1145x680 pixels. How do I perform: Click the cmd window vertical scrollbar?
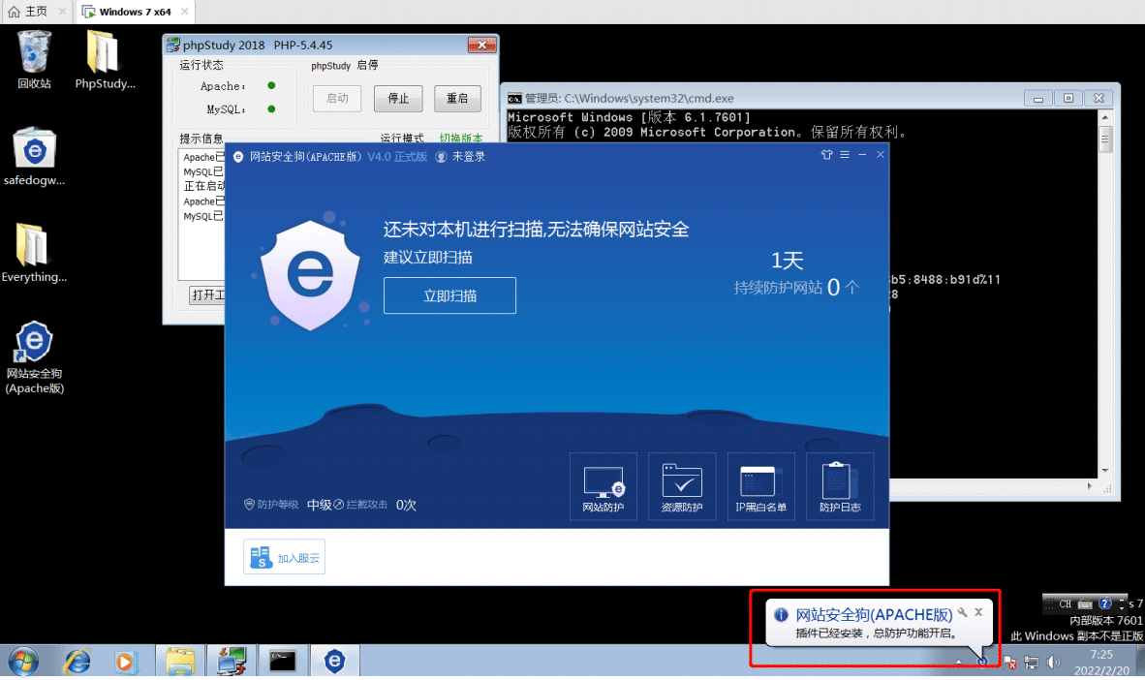1105,294
